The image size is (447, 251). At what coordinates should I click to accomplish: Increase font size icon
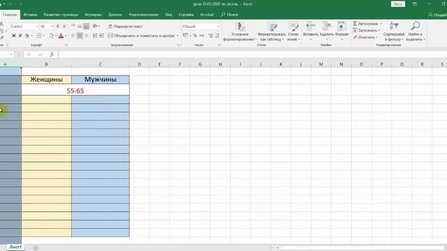pyautogui.click(x=58, y=26)
